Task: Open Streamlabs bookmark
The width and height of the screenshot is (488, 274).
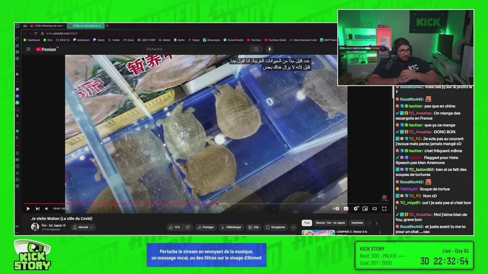Action: [212, 40]
